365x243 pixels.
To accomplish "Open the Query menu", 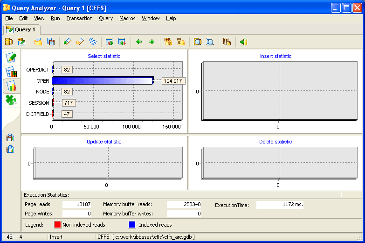I will point(106,18).
